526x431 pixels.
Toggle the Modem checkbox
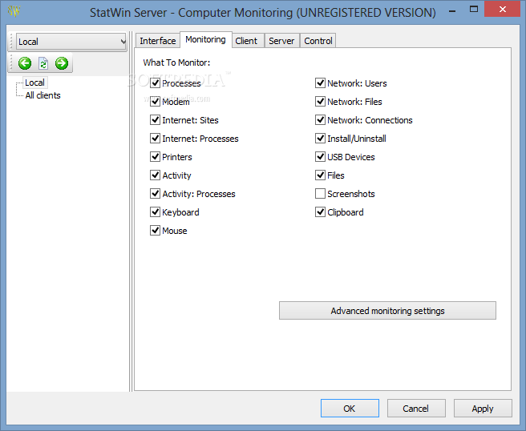(155, 102)
